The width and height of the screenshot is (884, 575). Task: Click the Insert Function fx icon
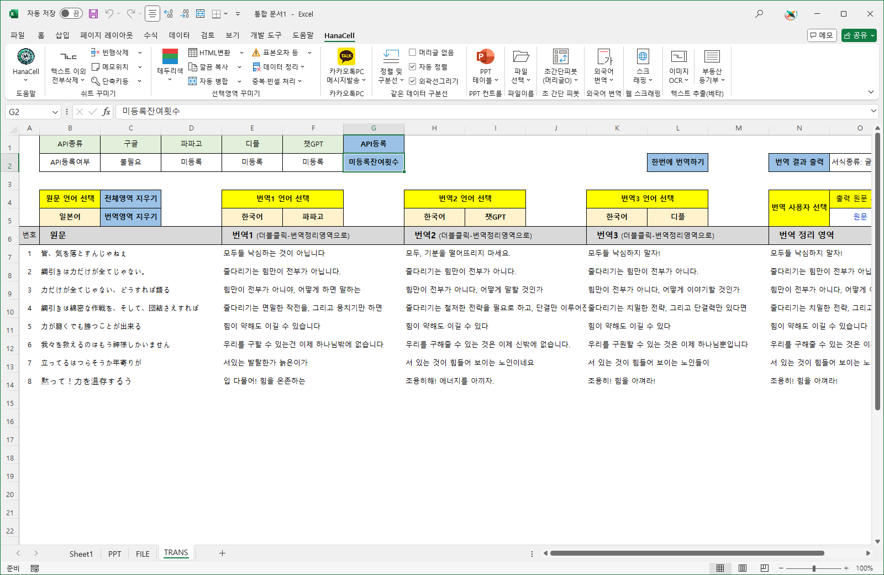click(x=106, y=112)
